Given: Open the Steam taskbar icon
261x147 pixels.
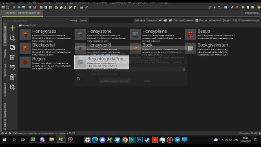Looking at the screenshot, I should pos(147,140).
